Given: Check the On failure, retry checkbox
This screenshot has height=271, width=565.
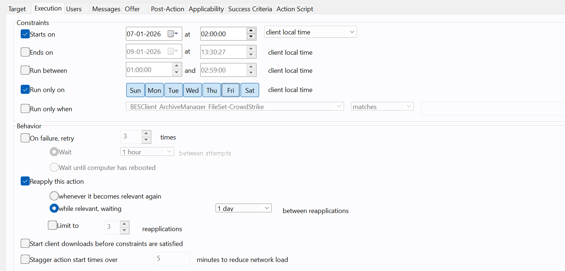Looking at the screenshot, I should [x=25, y=138].
